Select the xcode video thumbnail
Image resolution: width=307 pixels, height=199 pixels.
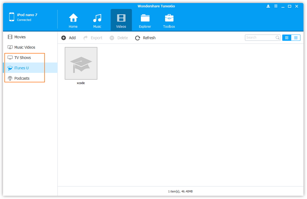[x=81, y=64]
